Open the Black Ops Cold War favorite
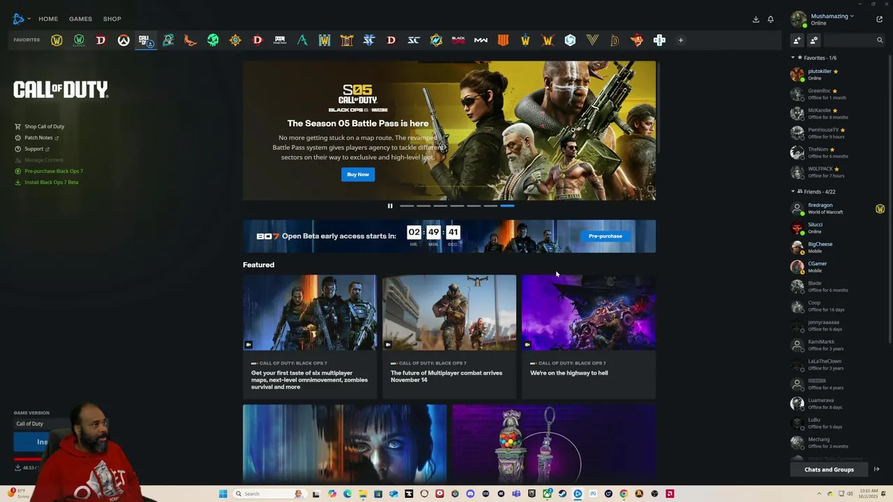This screenshot has width=893, height=502. point(458,40)
